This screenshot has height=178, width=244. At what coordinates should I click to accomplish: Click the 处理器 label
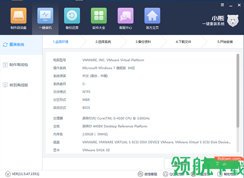click(58, 118)
